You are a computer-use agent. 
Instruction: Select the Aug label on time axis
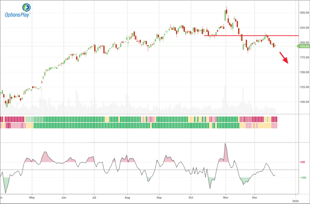pyautogui.click(x=128, y=197)
